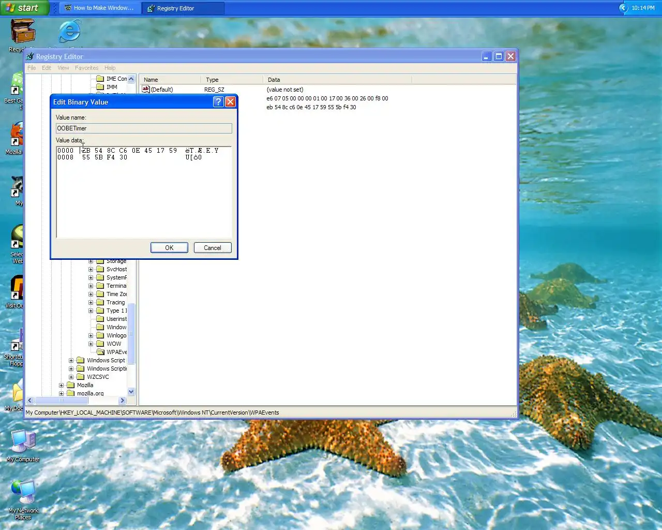662x530 pixels.
Task: Click the (Default) value string icon
Action: click(146, 89)
